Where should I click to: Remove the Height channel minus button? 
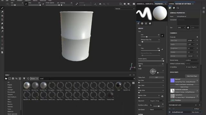coord(197,44)
